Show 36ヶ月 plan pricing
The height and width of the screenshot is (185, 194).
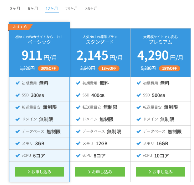(92, 8)
